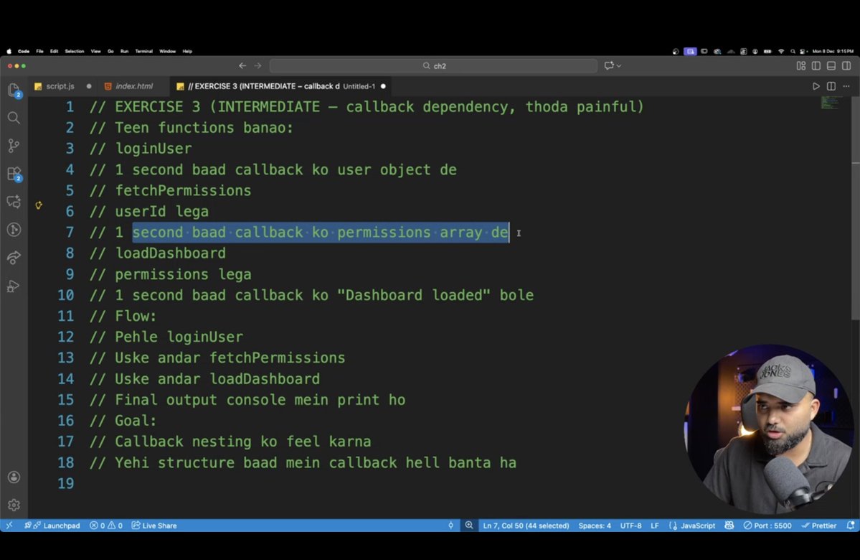Open problems via errors and warnings count
This screenshot has height=560, width=860.
click(106, 526)
